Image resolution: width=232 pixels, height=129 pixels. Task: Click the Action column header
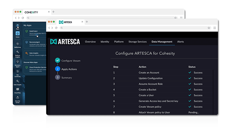142,67
